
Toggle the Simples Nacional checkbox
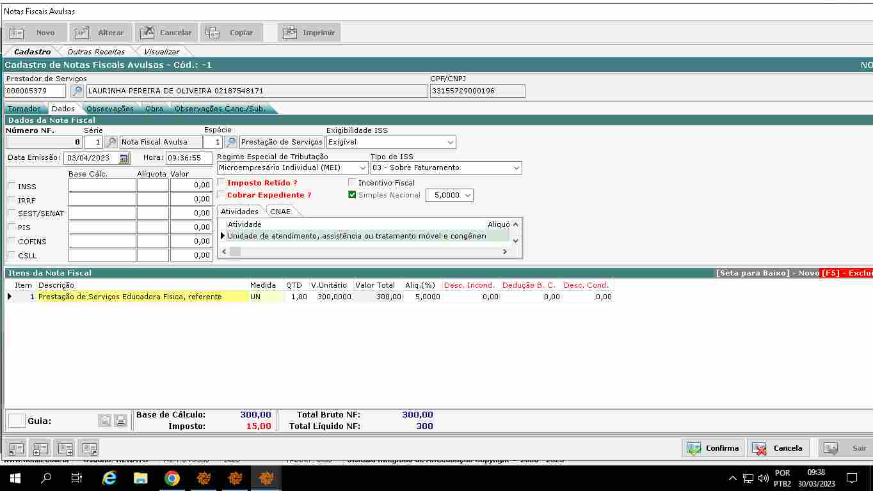(352, 195)
